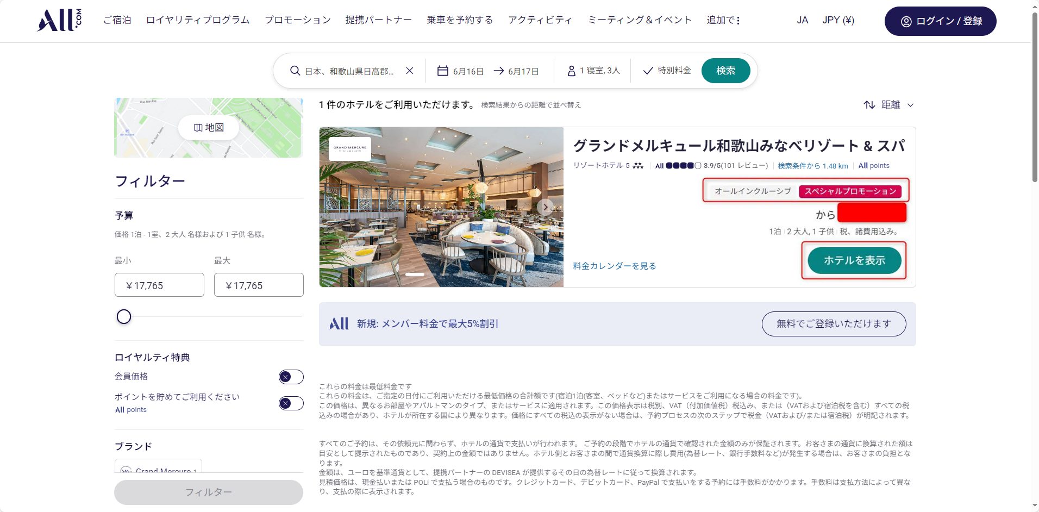
Task: Toggle the 会員価格 switch
Action: (x=291, y=377)
